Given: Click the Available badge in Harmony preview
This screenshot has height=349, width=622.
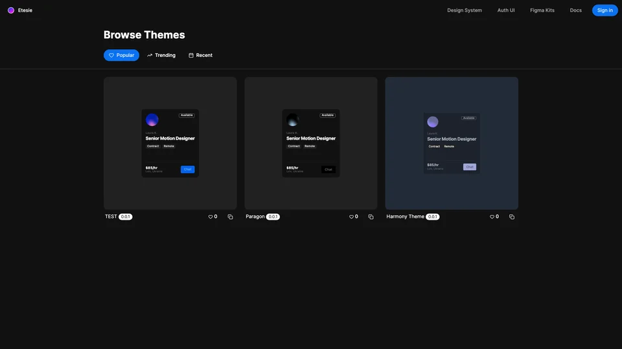Looking at the screenshot, I should coord(469,118).
